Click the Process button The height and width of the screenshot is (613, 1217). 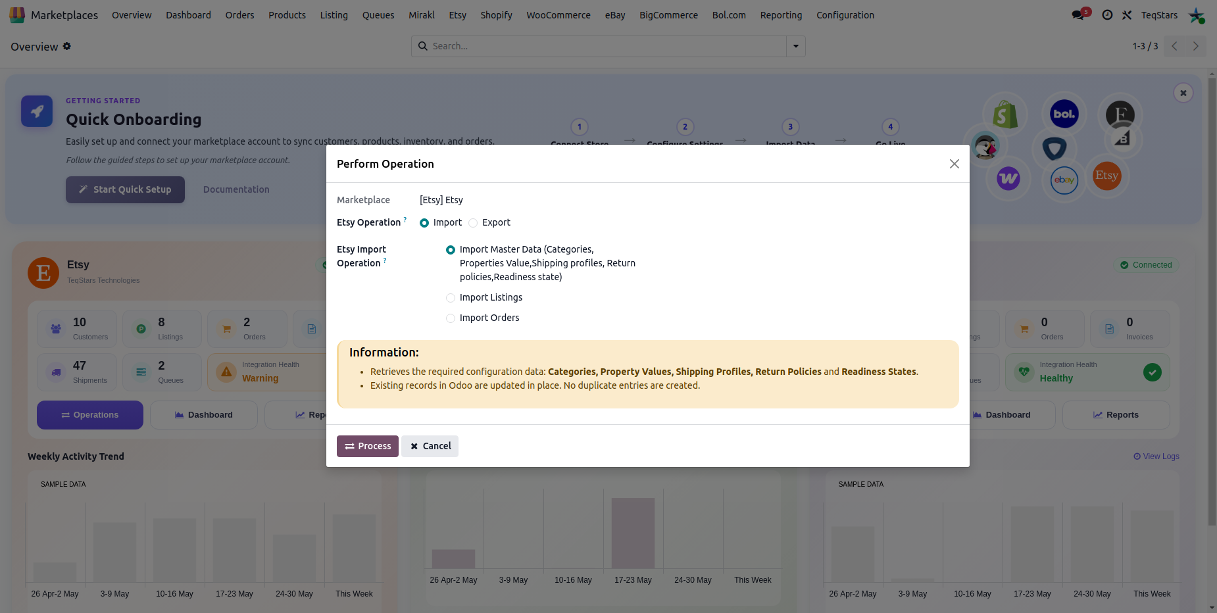point(368,446)
